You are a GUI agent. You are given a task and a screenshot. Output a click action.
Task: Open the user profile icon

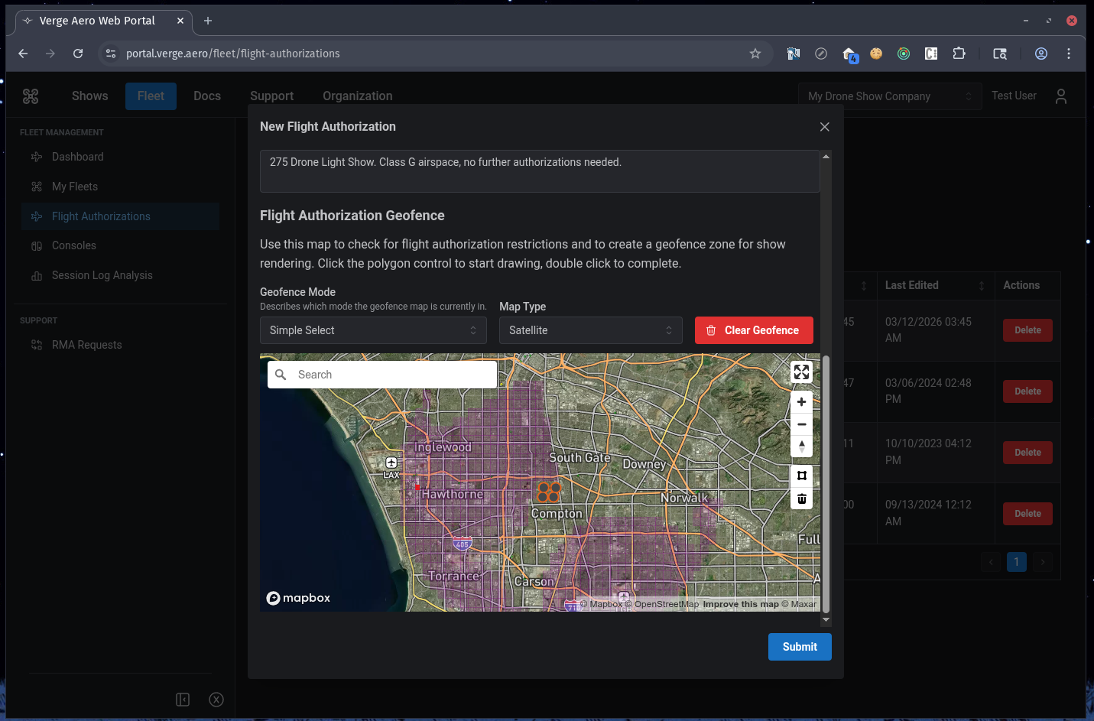click(1060, 96)
